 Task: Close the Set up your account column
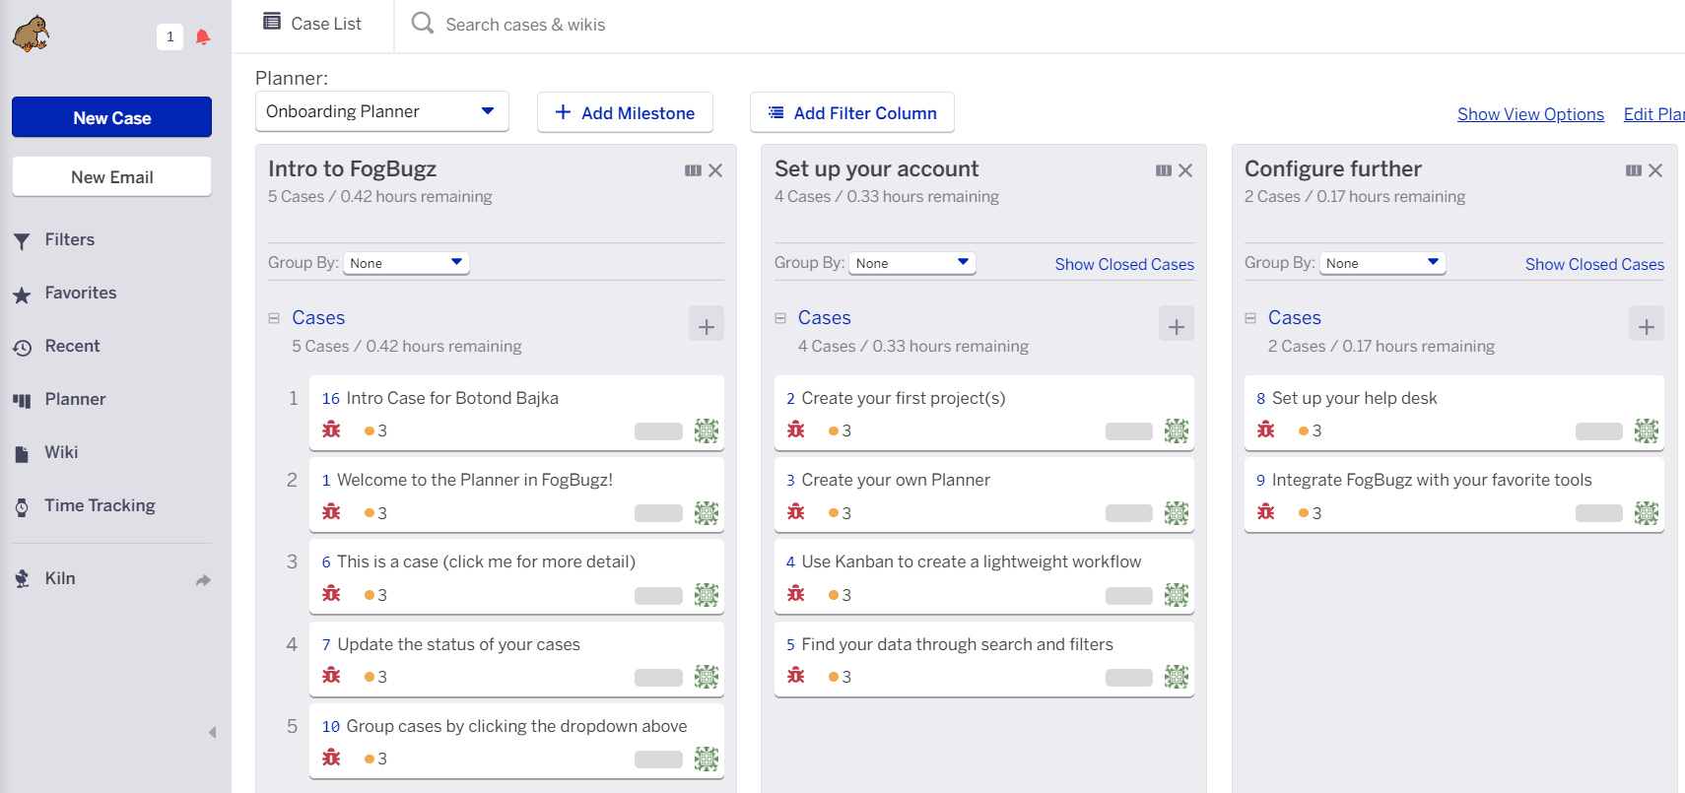click(x=1185, y=170)
